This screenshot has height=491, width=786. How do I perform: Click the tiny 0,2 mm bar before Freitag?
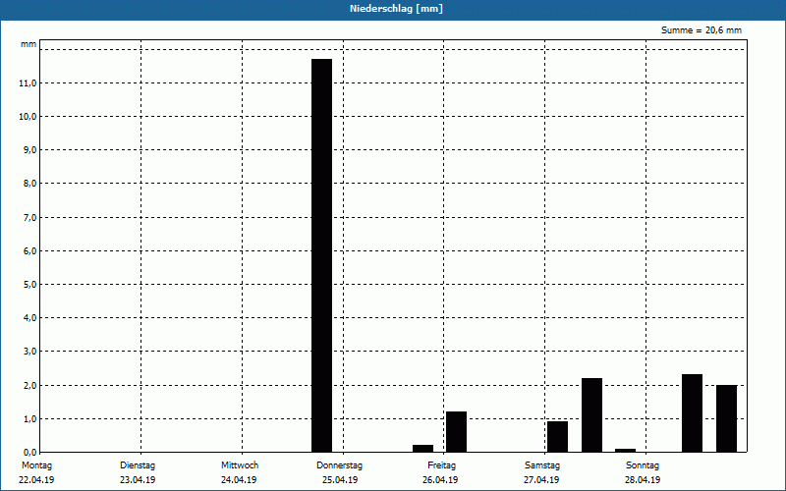coord(423,449)
